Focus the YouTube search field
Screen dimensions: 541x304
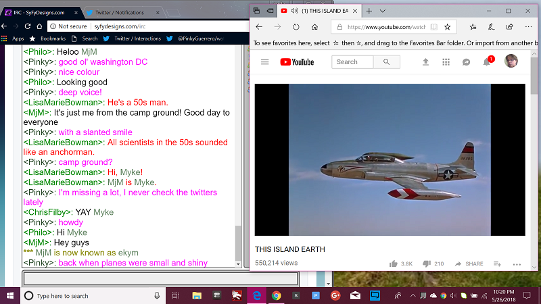pyautogui.click(x=352, y=62)
